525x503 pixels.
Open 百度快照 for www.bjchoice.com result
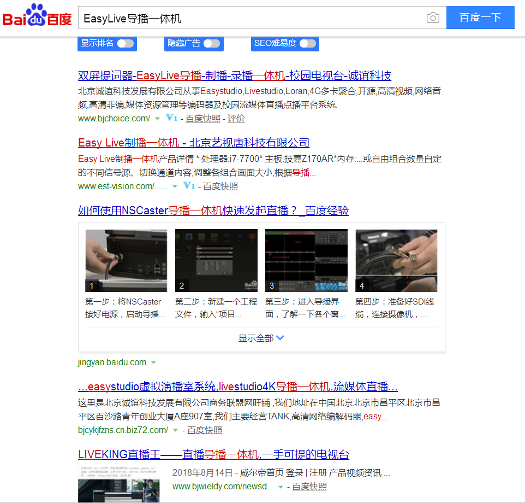tap(203, 119)
